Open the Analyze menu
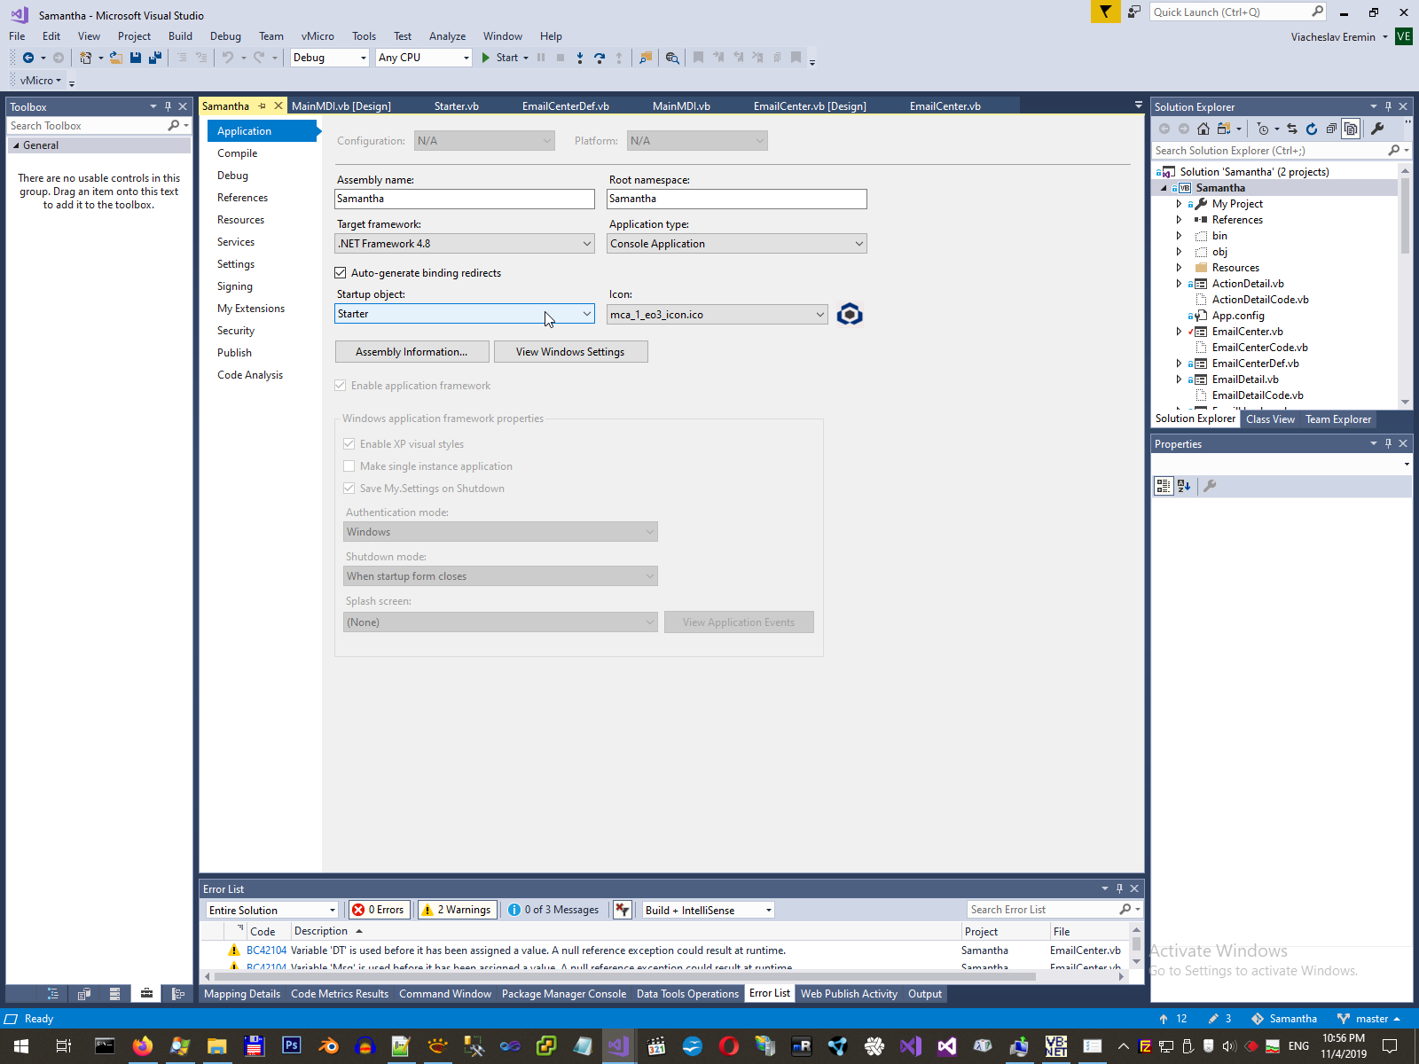Image resolution: width=1419 pixels, height=1064 pixels. click(447, 36)
